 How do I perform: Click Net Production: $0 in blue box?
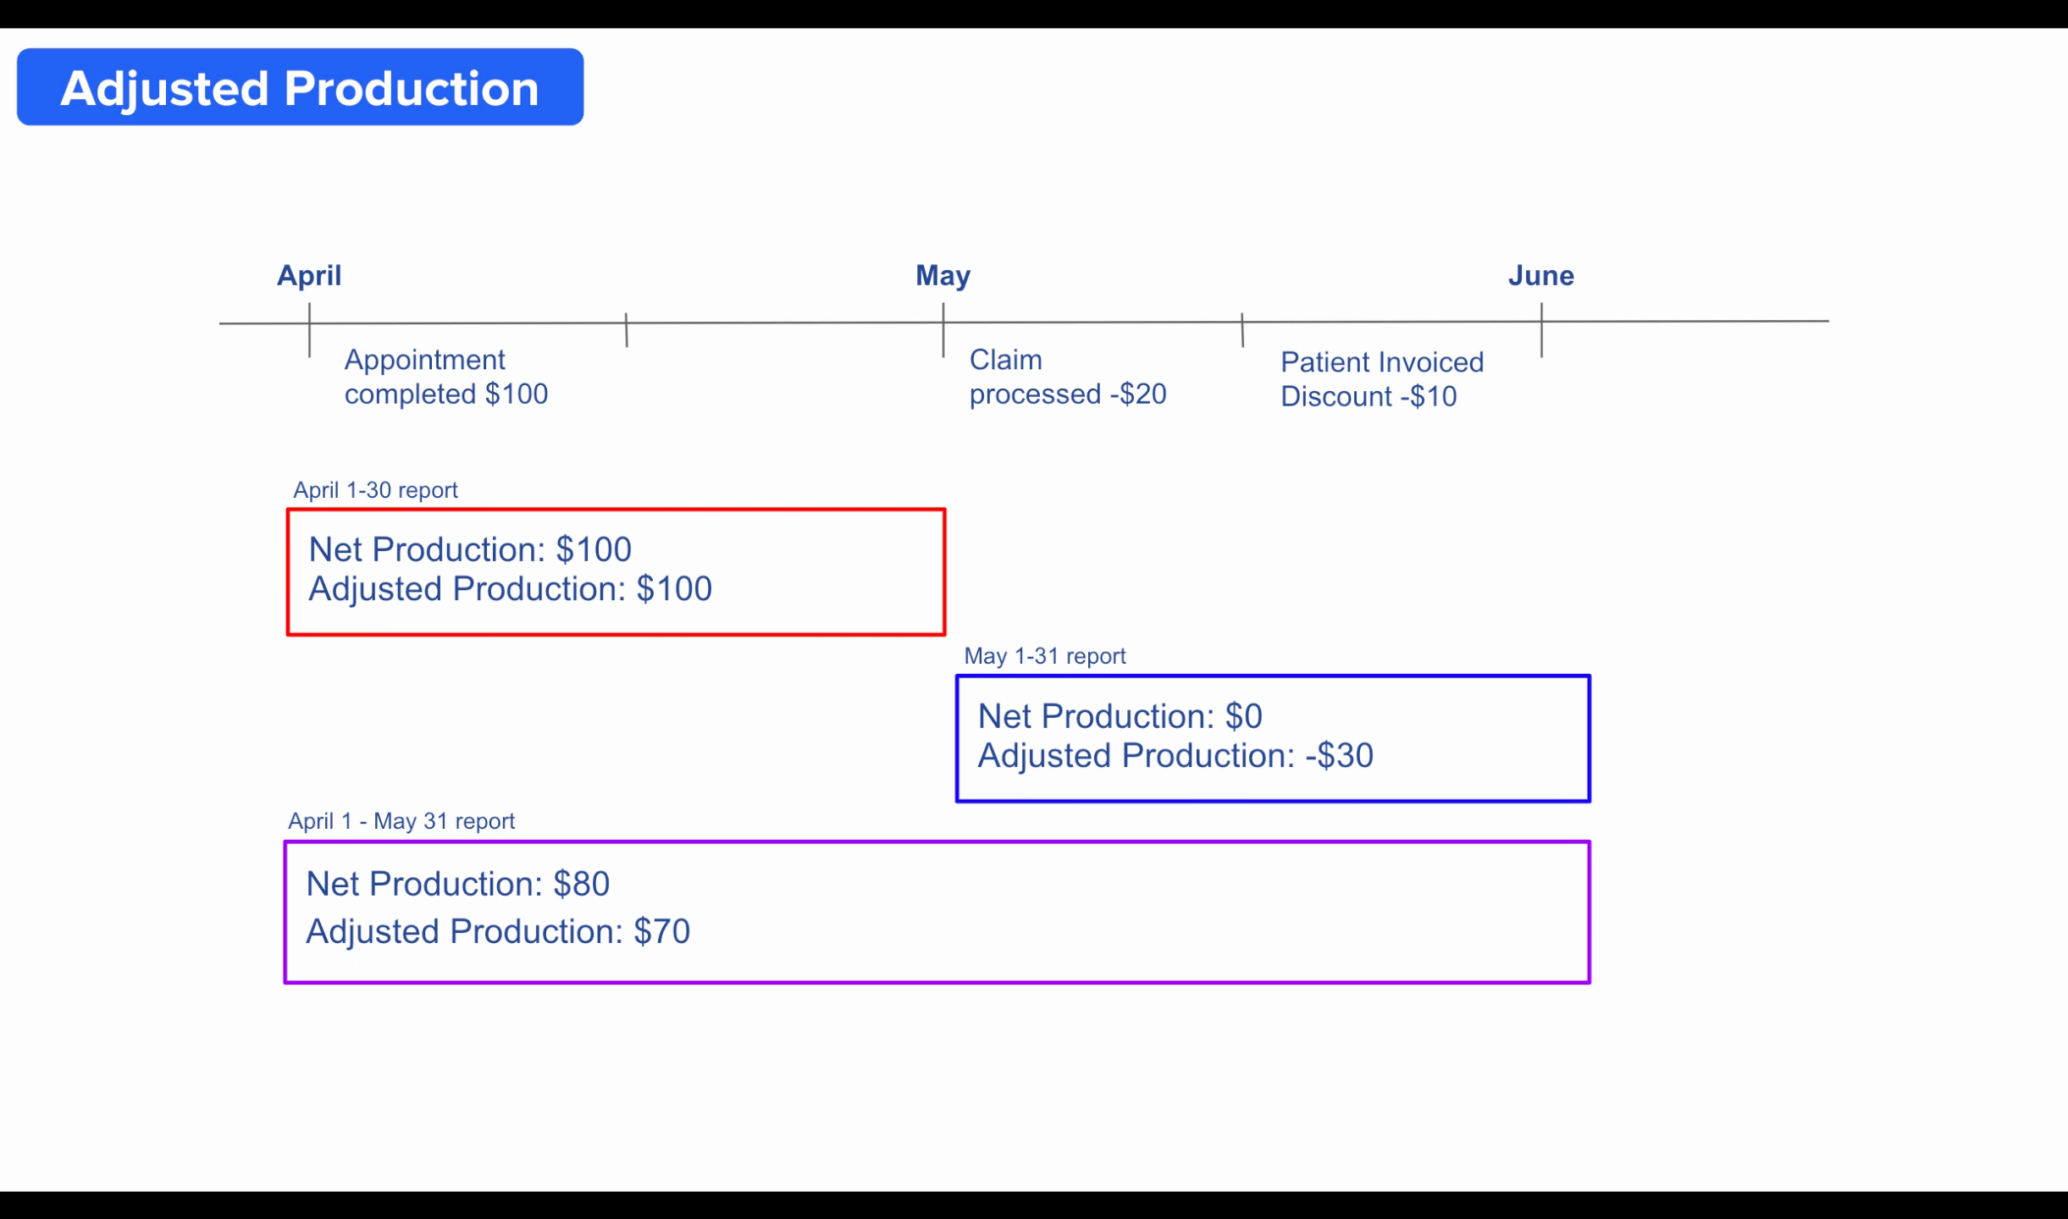tap(1120, 716)
